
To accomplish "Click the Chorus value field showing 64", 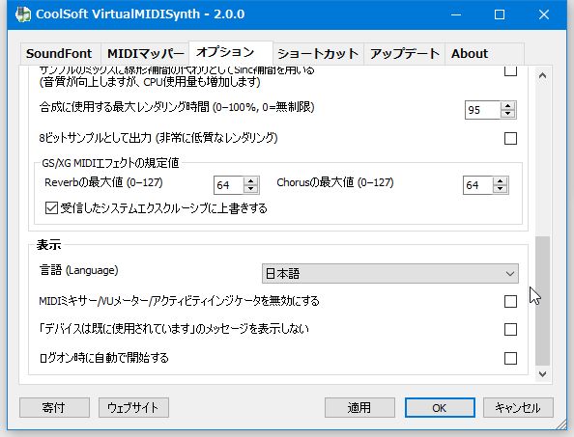I will pos(477,185).
